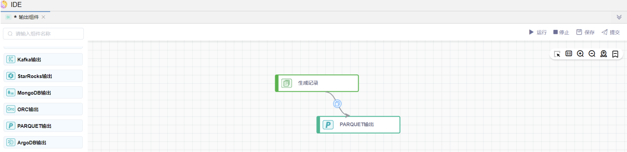
Task: Run the workflow with 运行
Action: click(538, 32)
